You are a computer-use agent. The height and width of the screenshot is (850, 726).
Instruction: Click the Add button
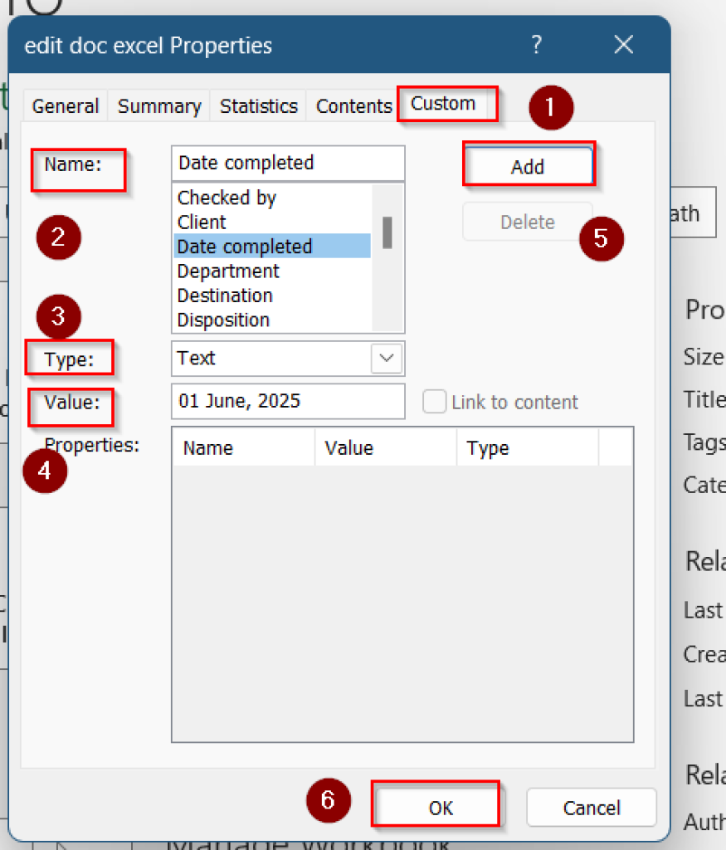pos(528,166)
